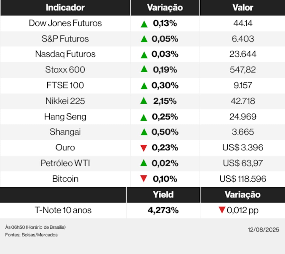Click the green arrow in the Stoxx 600 row
The image size is (285, 254).
click(x=144, y=69)
